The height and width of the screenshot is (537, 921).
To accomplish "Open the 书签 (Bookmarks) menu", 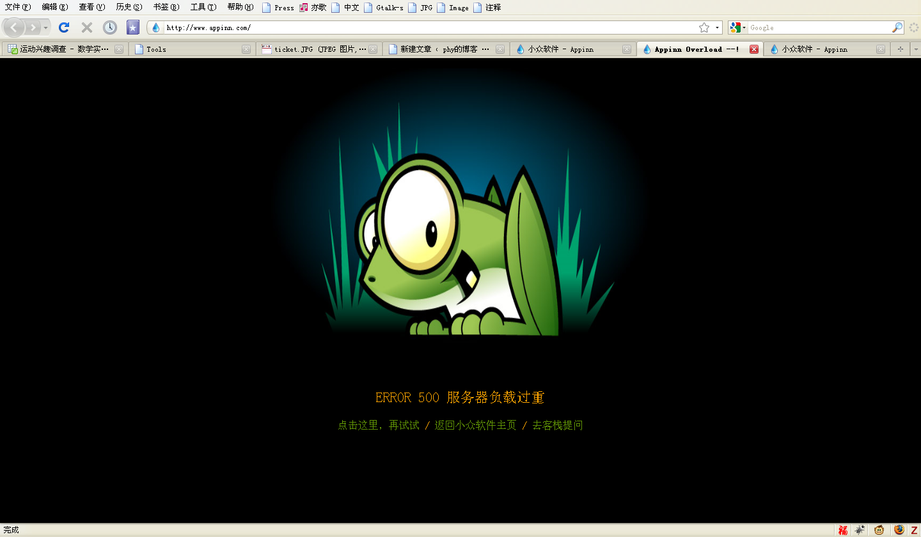I will click(166, 7).
